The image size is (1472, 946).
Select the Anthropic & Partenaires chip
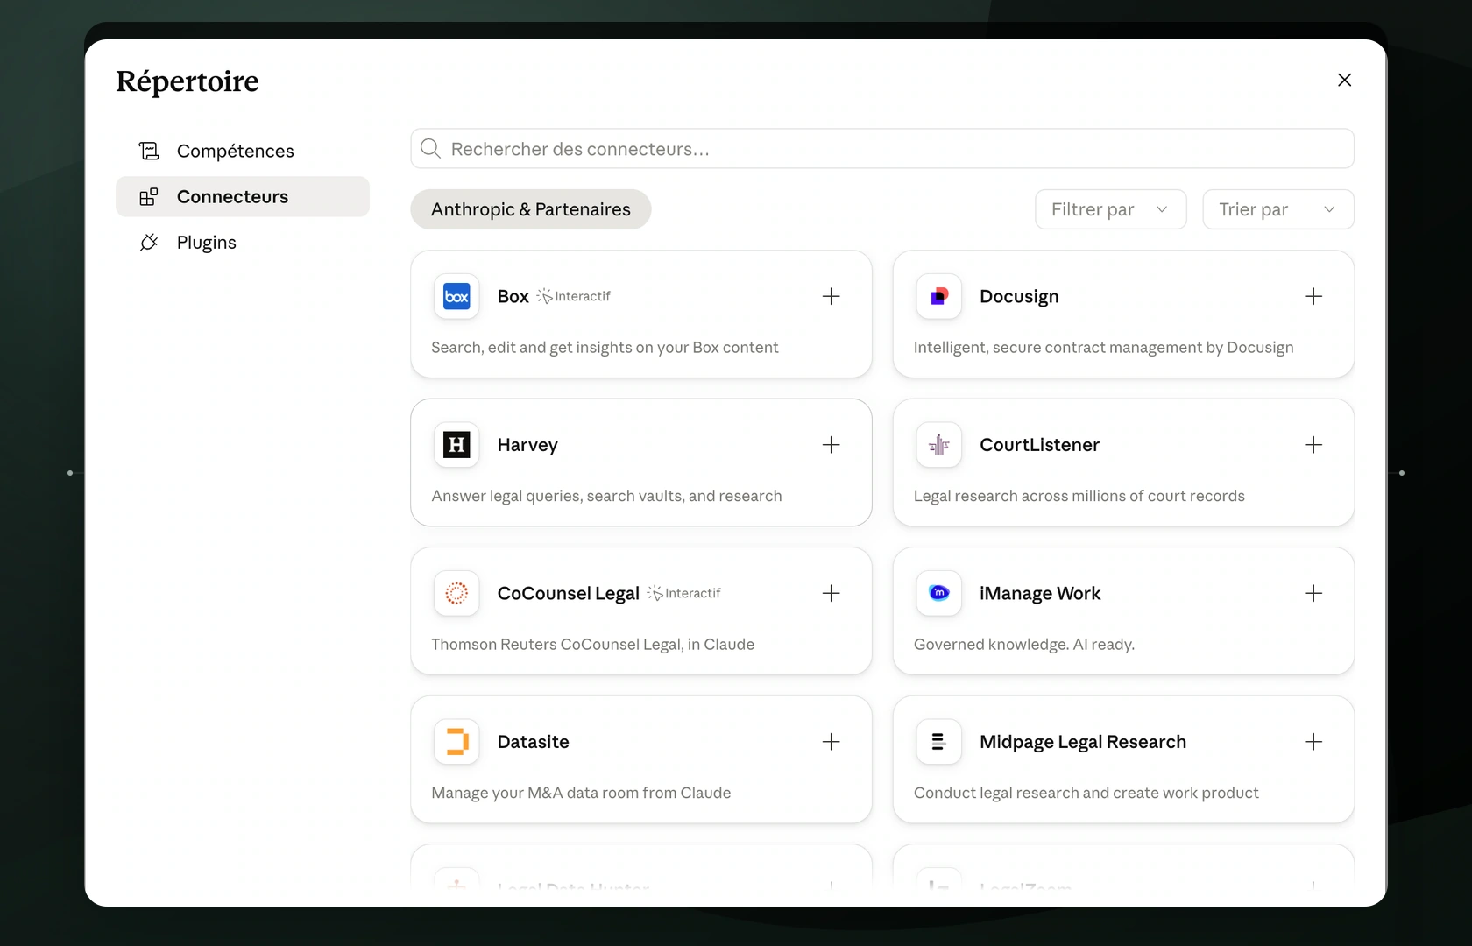(531, 209)
